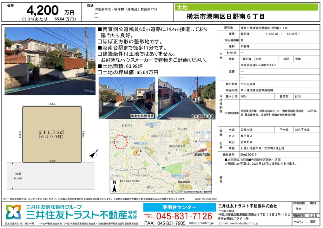Click the left 南東側前面道路 street photo
Screen dimensions: 323x228
127,98
